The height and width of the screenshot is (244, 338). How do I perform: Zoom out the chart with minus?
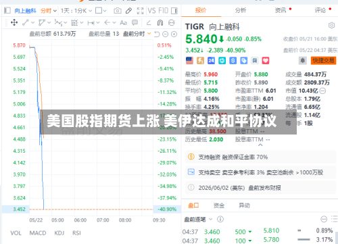166,34
